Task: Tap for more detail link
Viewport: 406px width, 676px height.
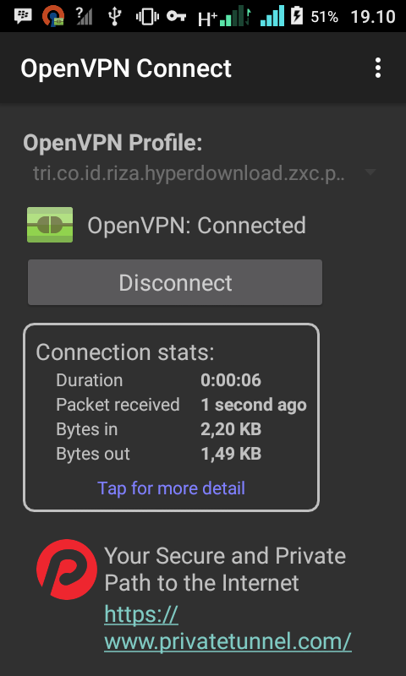Action: point(172,488)
